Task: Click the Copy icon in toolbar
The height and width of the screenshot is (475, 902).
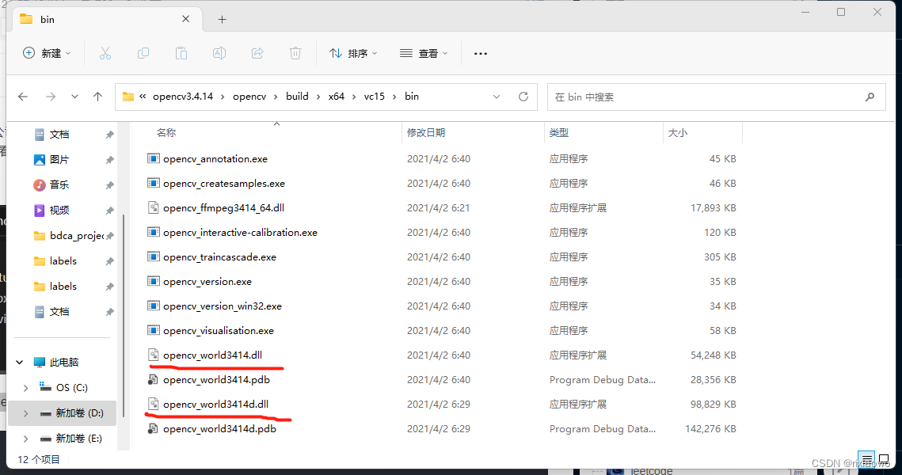Action: point(143,54)
